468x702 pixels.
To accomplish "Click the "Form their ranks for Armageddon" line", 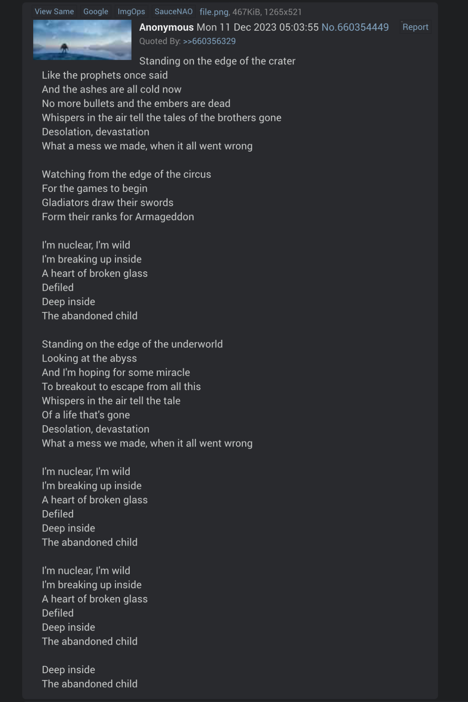I will [x=118, y=217].
